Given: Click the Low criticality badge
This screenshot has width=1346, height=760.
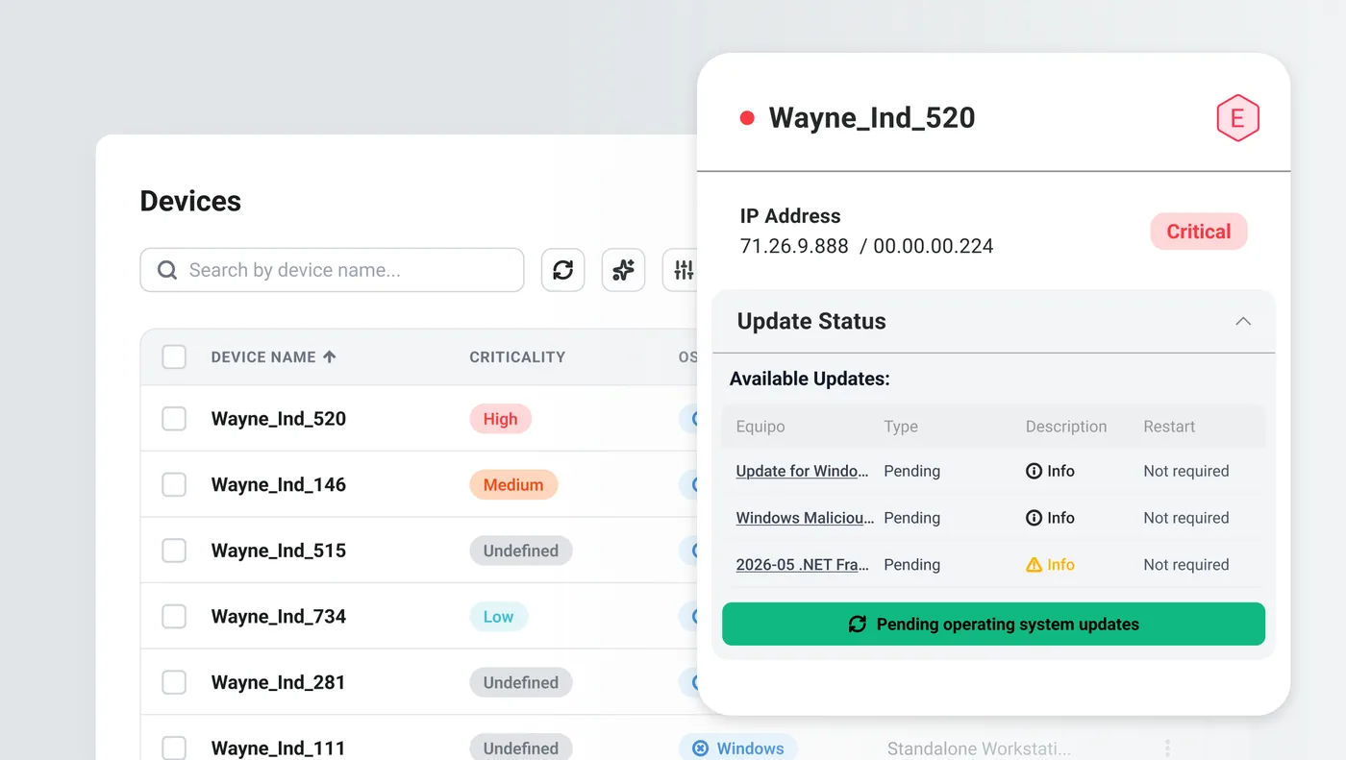Looking at the screenshot, I should pos(498,616).
